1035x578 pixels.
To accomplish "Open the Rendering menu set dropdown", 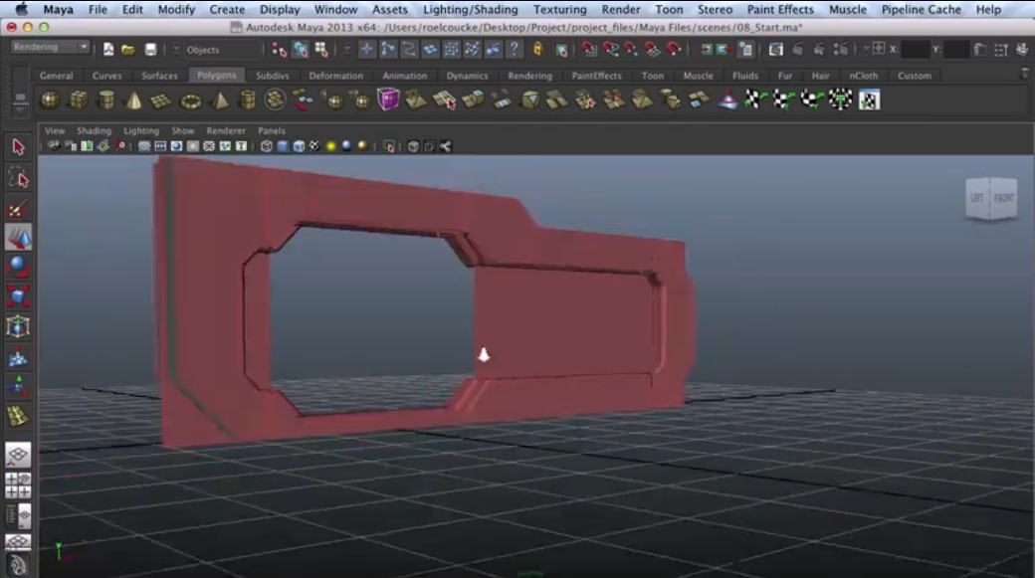I will coord(50,47).
